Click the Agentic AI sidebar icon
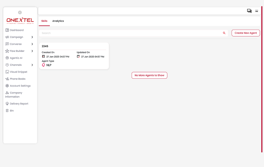Image resolution: width=264 pixels, height=167 pixels. click(x=7, y=58)
